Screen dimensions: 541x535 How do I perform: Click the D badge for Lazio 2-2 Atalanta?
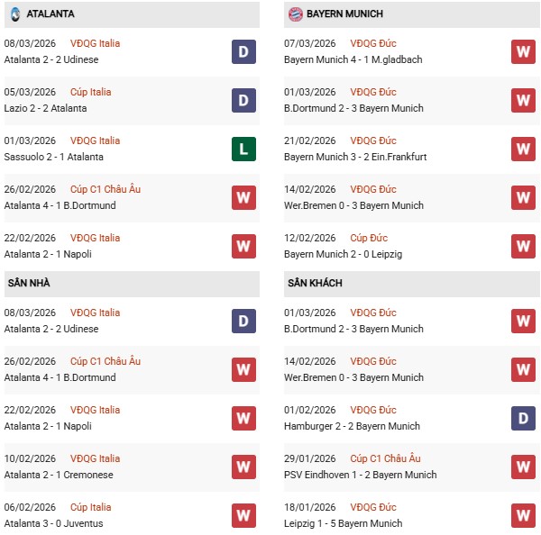[243, 100]
